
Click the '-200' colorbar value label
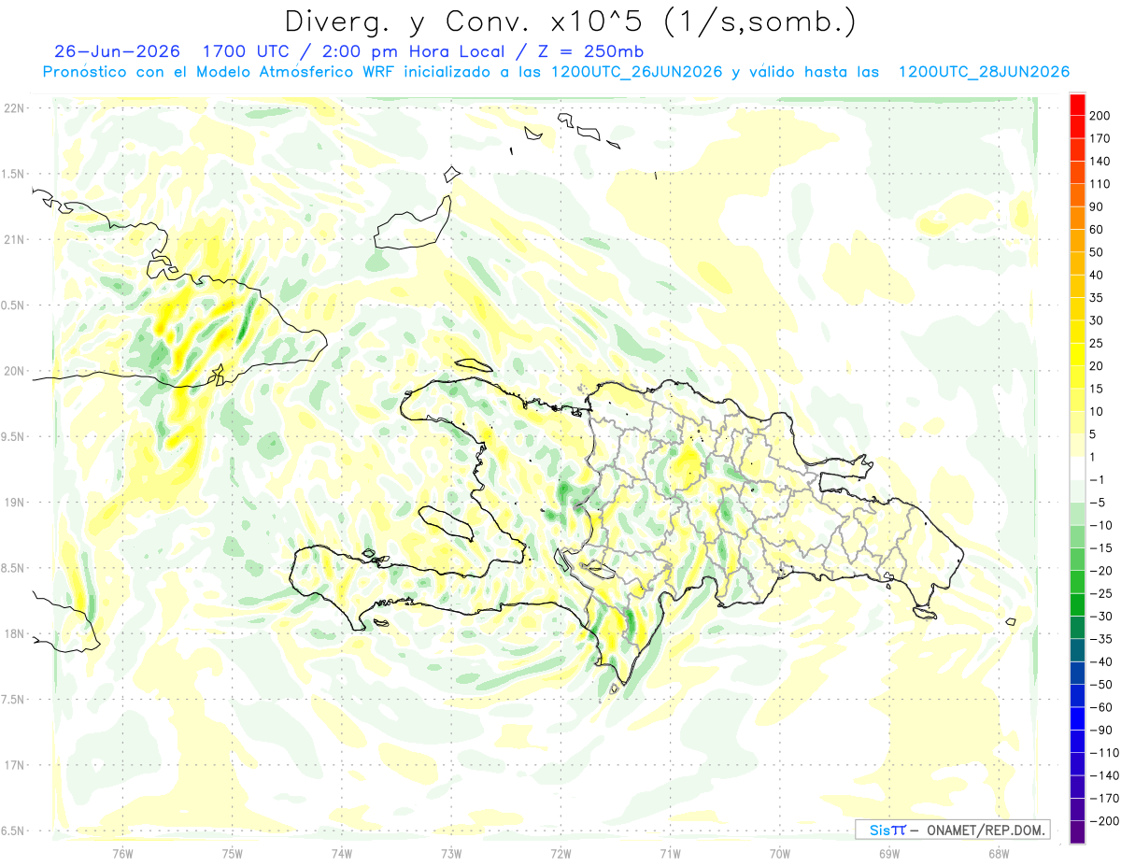[x=1103, y=821]
